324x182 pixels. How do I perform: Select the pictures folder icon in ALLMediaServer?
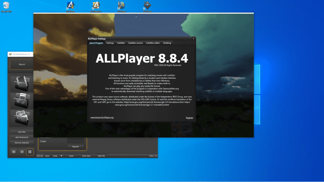22,118
